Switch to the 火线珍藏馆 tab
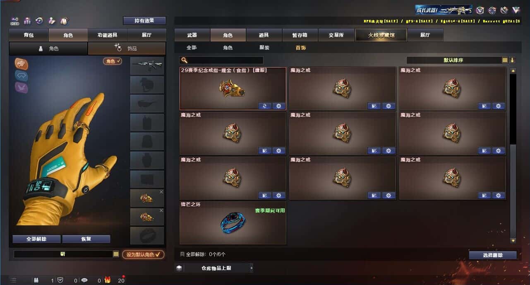 pos(381,35)
